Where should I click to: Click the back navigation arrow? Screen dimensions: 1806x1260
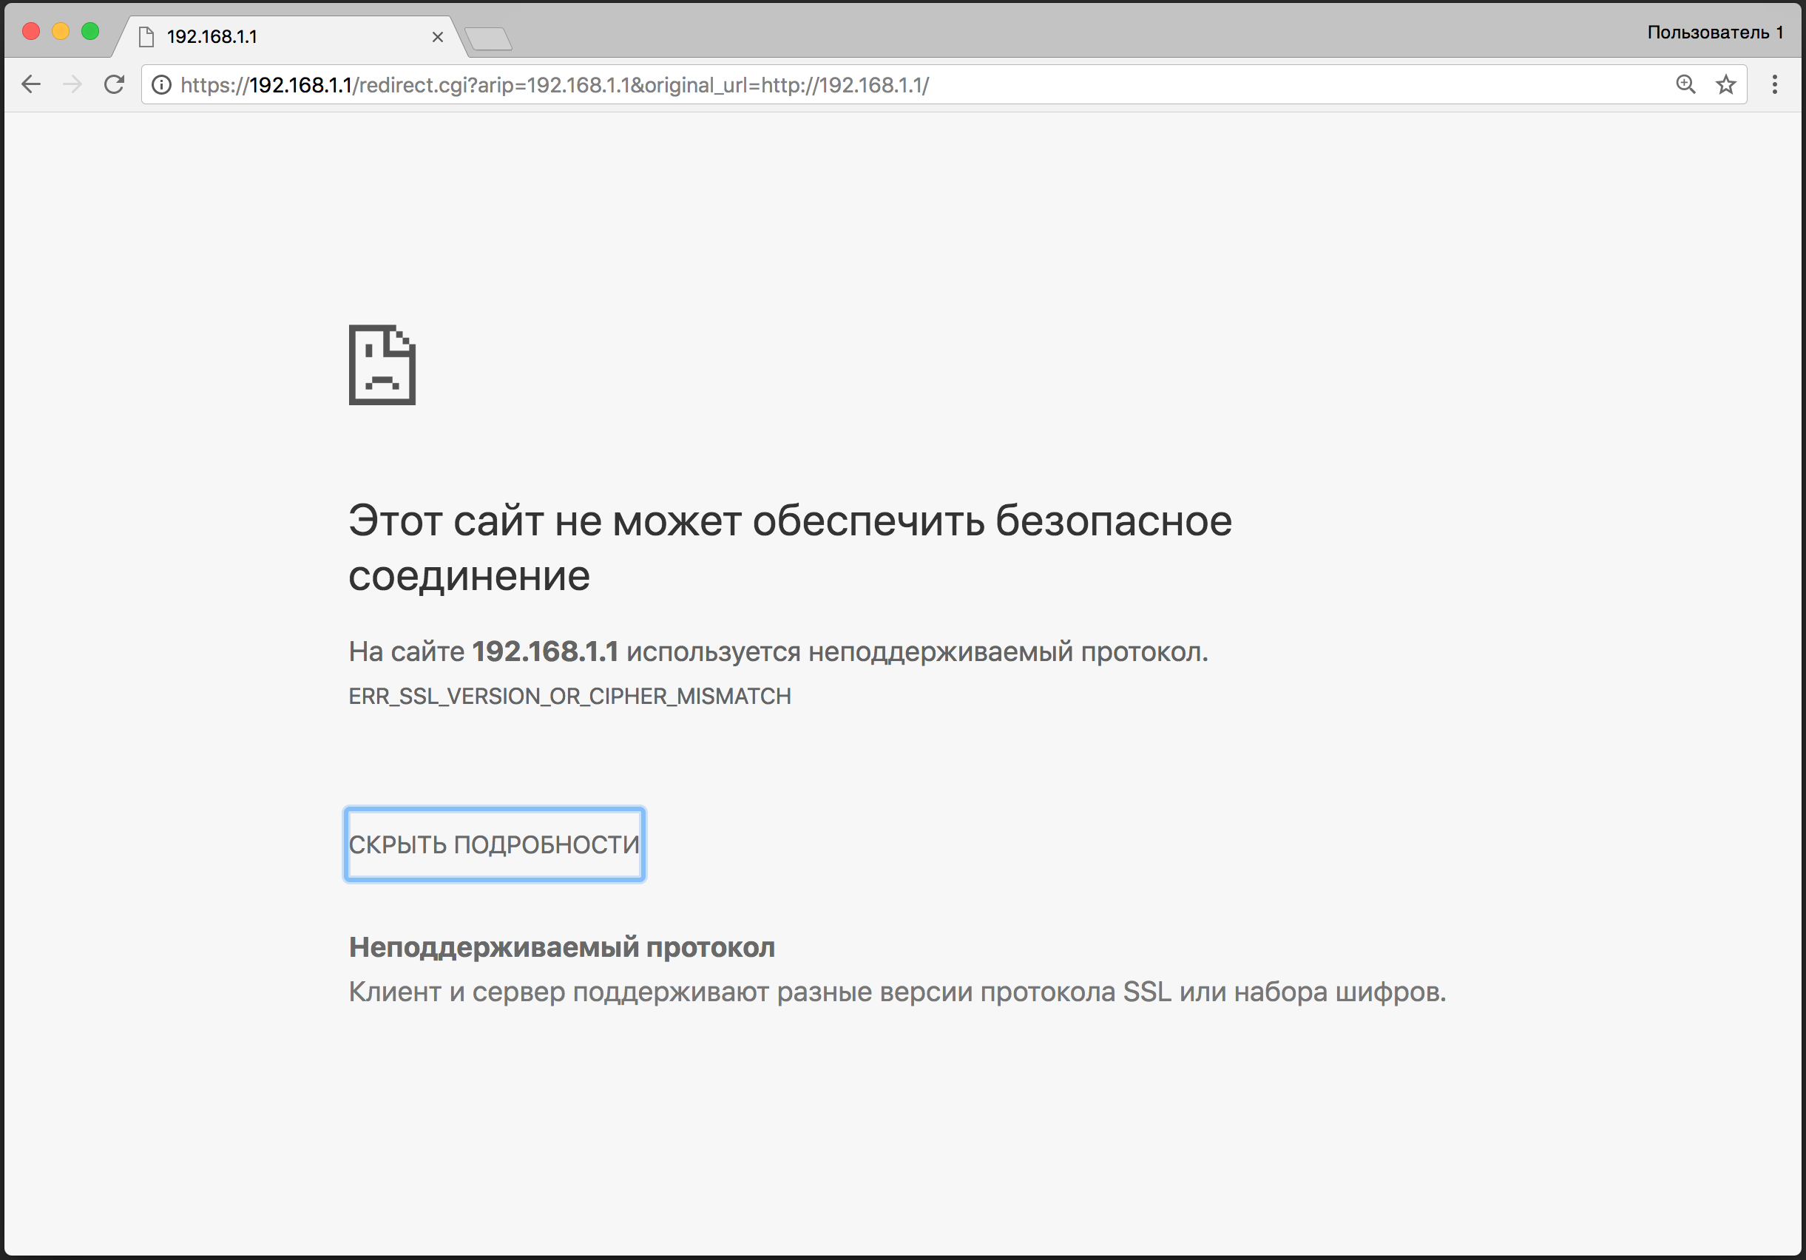pyautogui.click(x=30, y=84)
